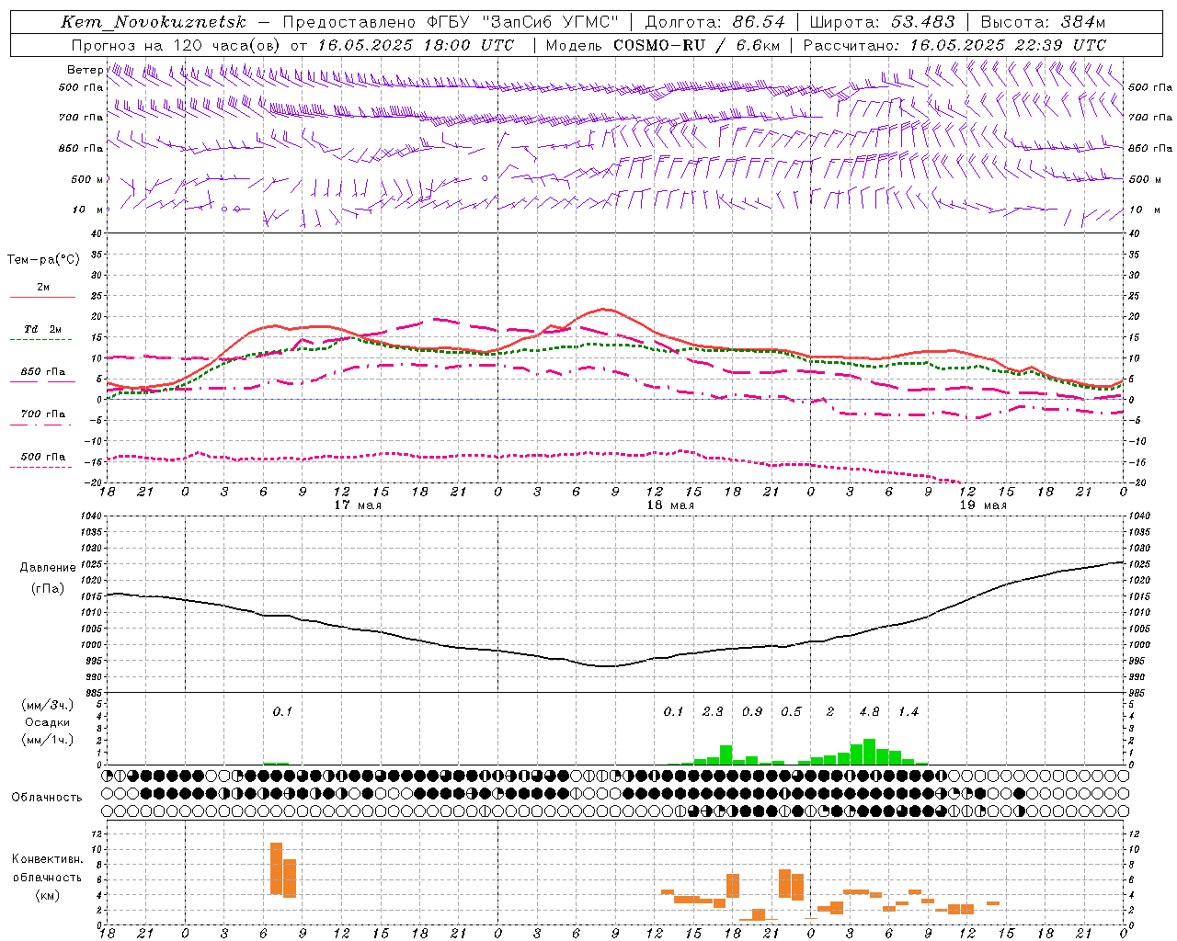The height and width of the screenshot is (941, 1177).
Task: Select the (мм/3ч.) precipitation unit label
Action: (48, 705)
